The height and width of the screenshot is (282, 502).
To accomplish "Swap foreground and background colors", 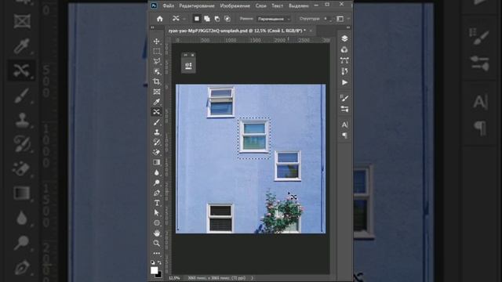I will click(160, 262).
